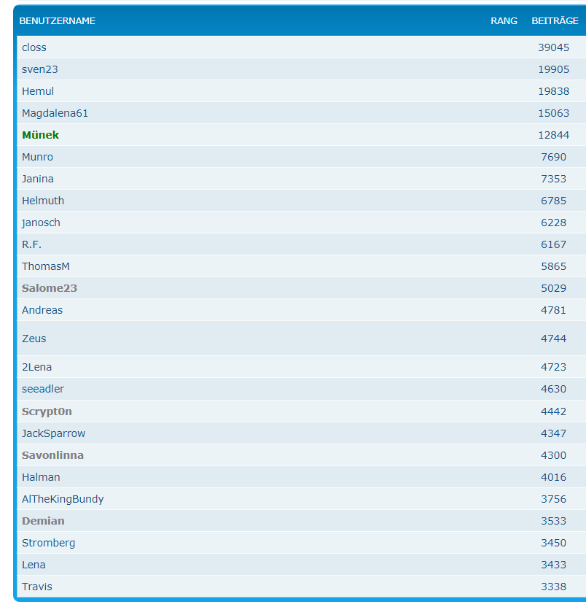View the ThomasM profile

tap(46, 266)
